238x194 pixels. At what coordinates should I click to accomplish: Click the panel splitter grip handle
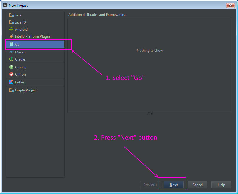(x=150, y=113)
